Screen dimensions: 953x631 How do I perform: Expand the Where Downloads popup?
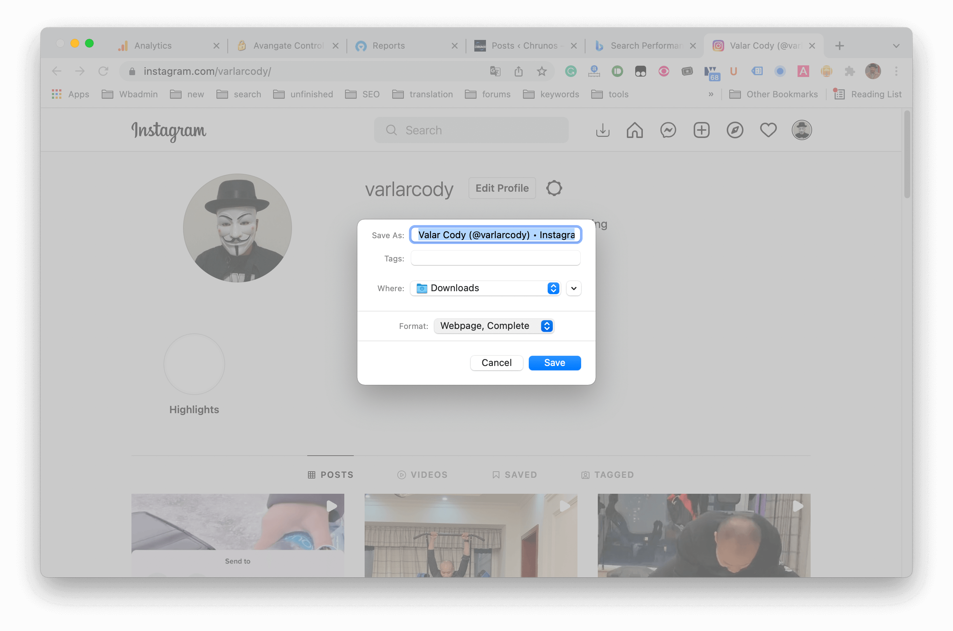coord(486,288)
